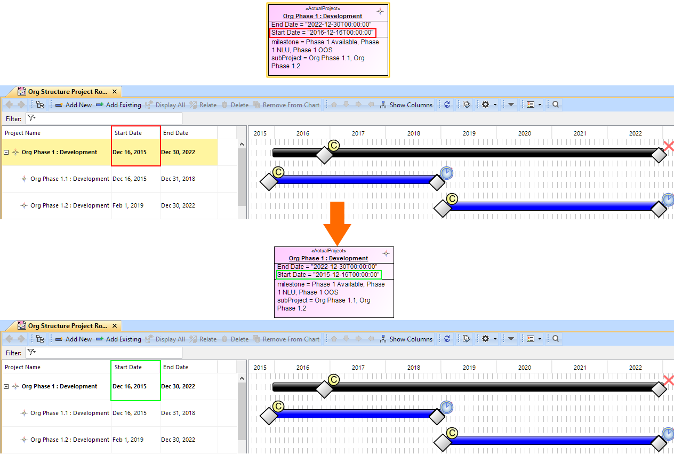
Task: Close the upper Org Structure Project Roadmap tab
Action: [114, 92]
